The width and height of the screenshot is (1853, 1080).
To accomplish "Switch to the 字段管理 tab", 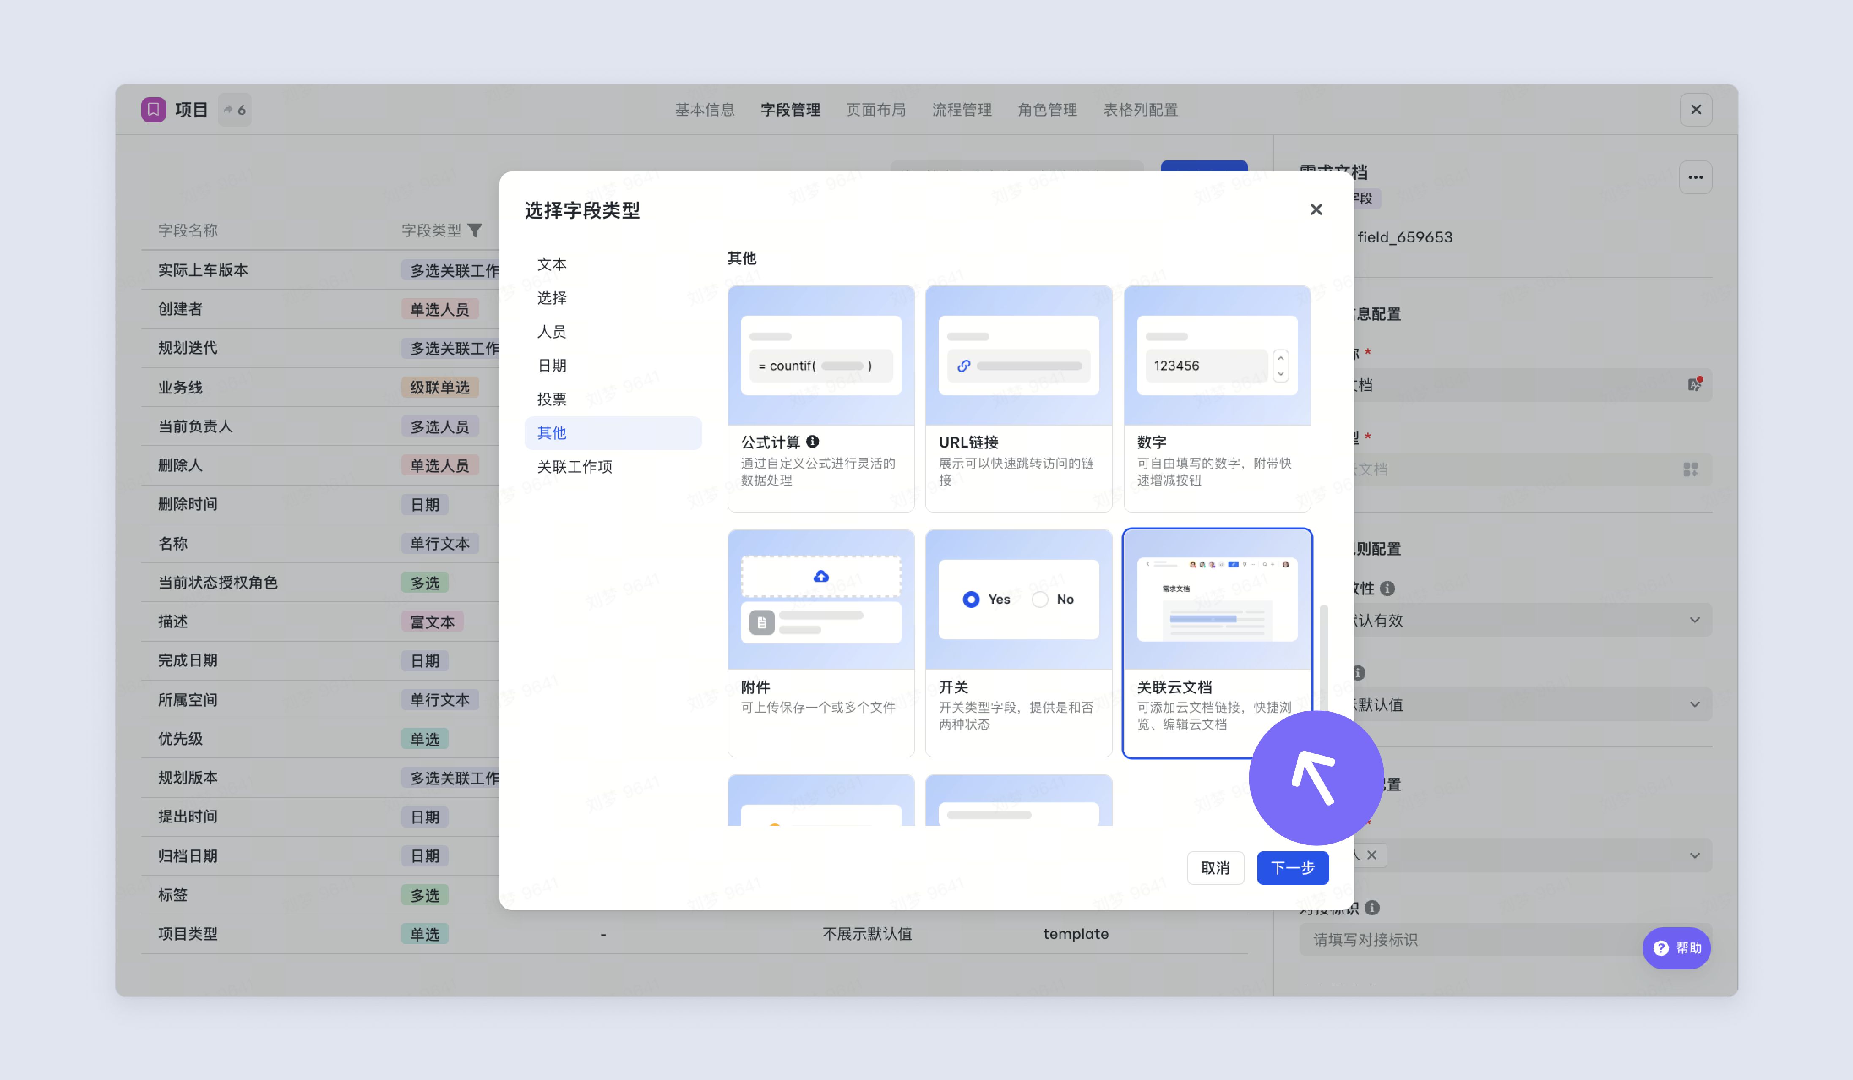I will (x=790, y=109).
